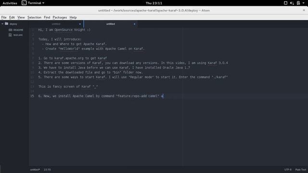Open the test.xml file in tree

pyautogui.click(x=18, y=35)
